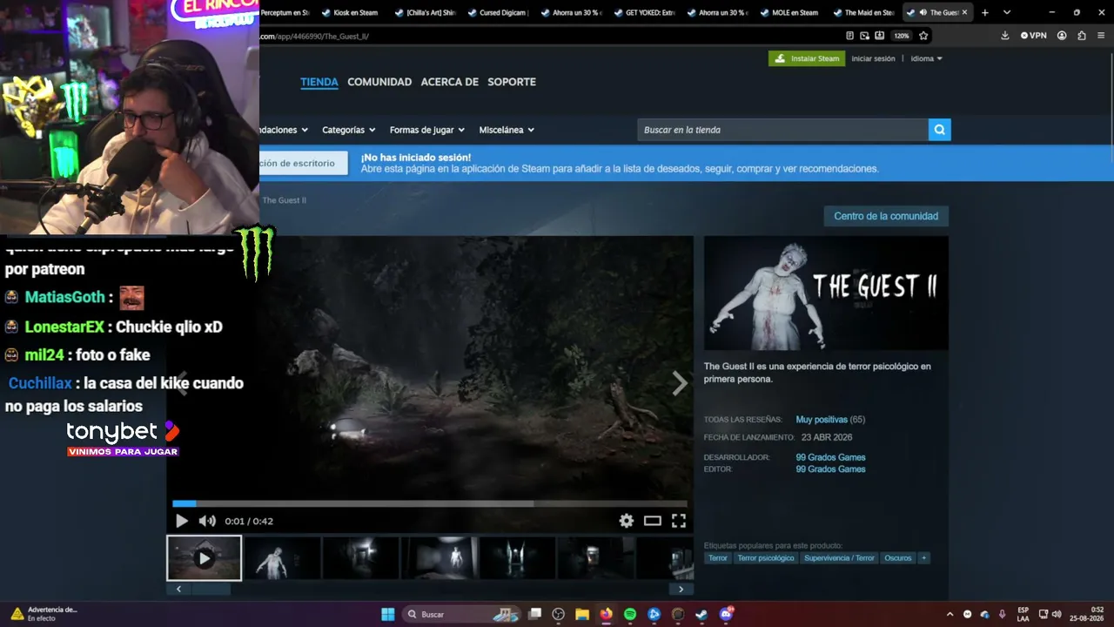Toggle theater mode on the video player
This screenshot has height=627, width=1114.
pyautogui.click(x=653, y=521)
